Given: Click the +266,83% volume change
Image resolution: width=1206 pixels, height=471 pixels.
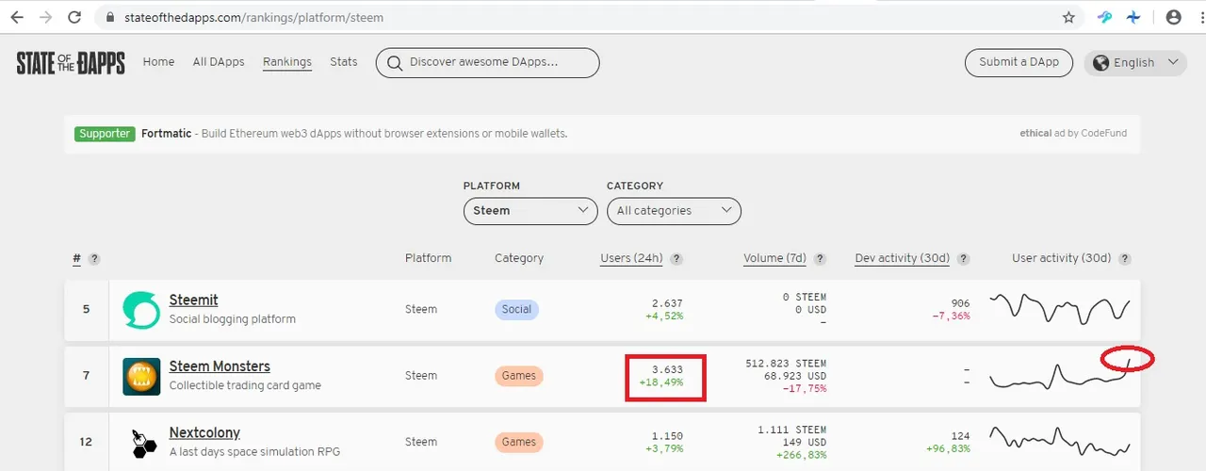Looking at the screenshot, I should [802, 455].
